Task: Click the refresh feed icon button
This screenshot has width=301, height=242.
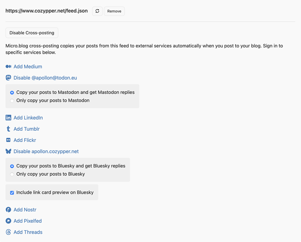Action: [x=97, y=11]
